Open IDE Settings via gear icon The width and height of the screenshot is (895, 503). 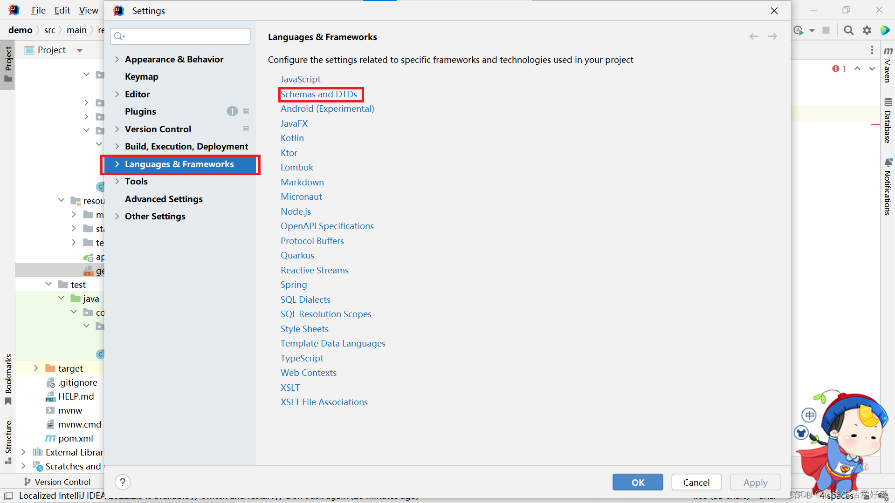(x=867, y=30)
